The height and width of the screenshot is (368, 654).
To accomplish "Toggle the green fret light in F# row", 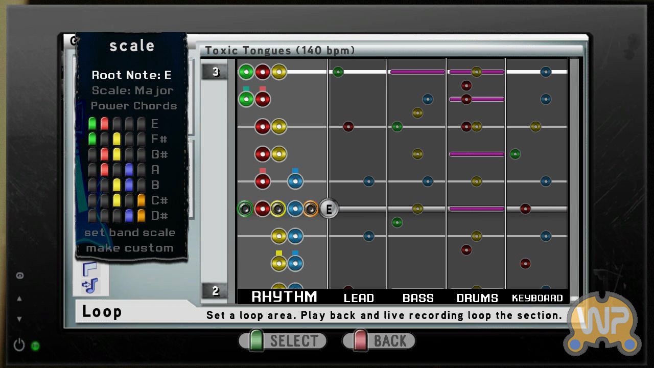I will (x=92, y=139).
